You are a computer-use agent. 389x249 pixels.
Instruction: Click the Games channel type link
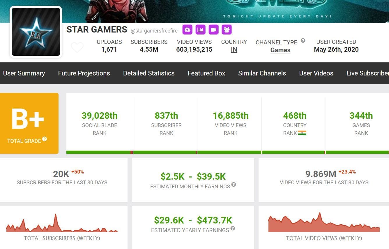click(280, 50)
